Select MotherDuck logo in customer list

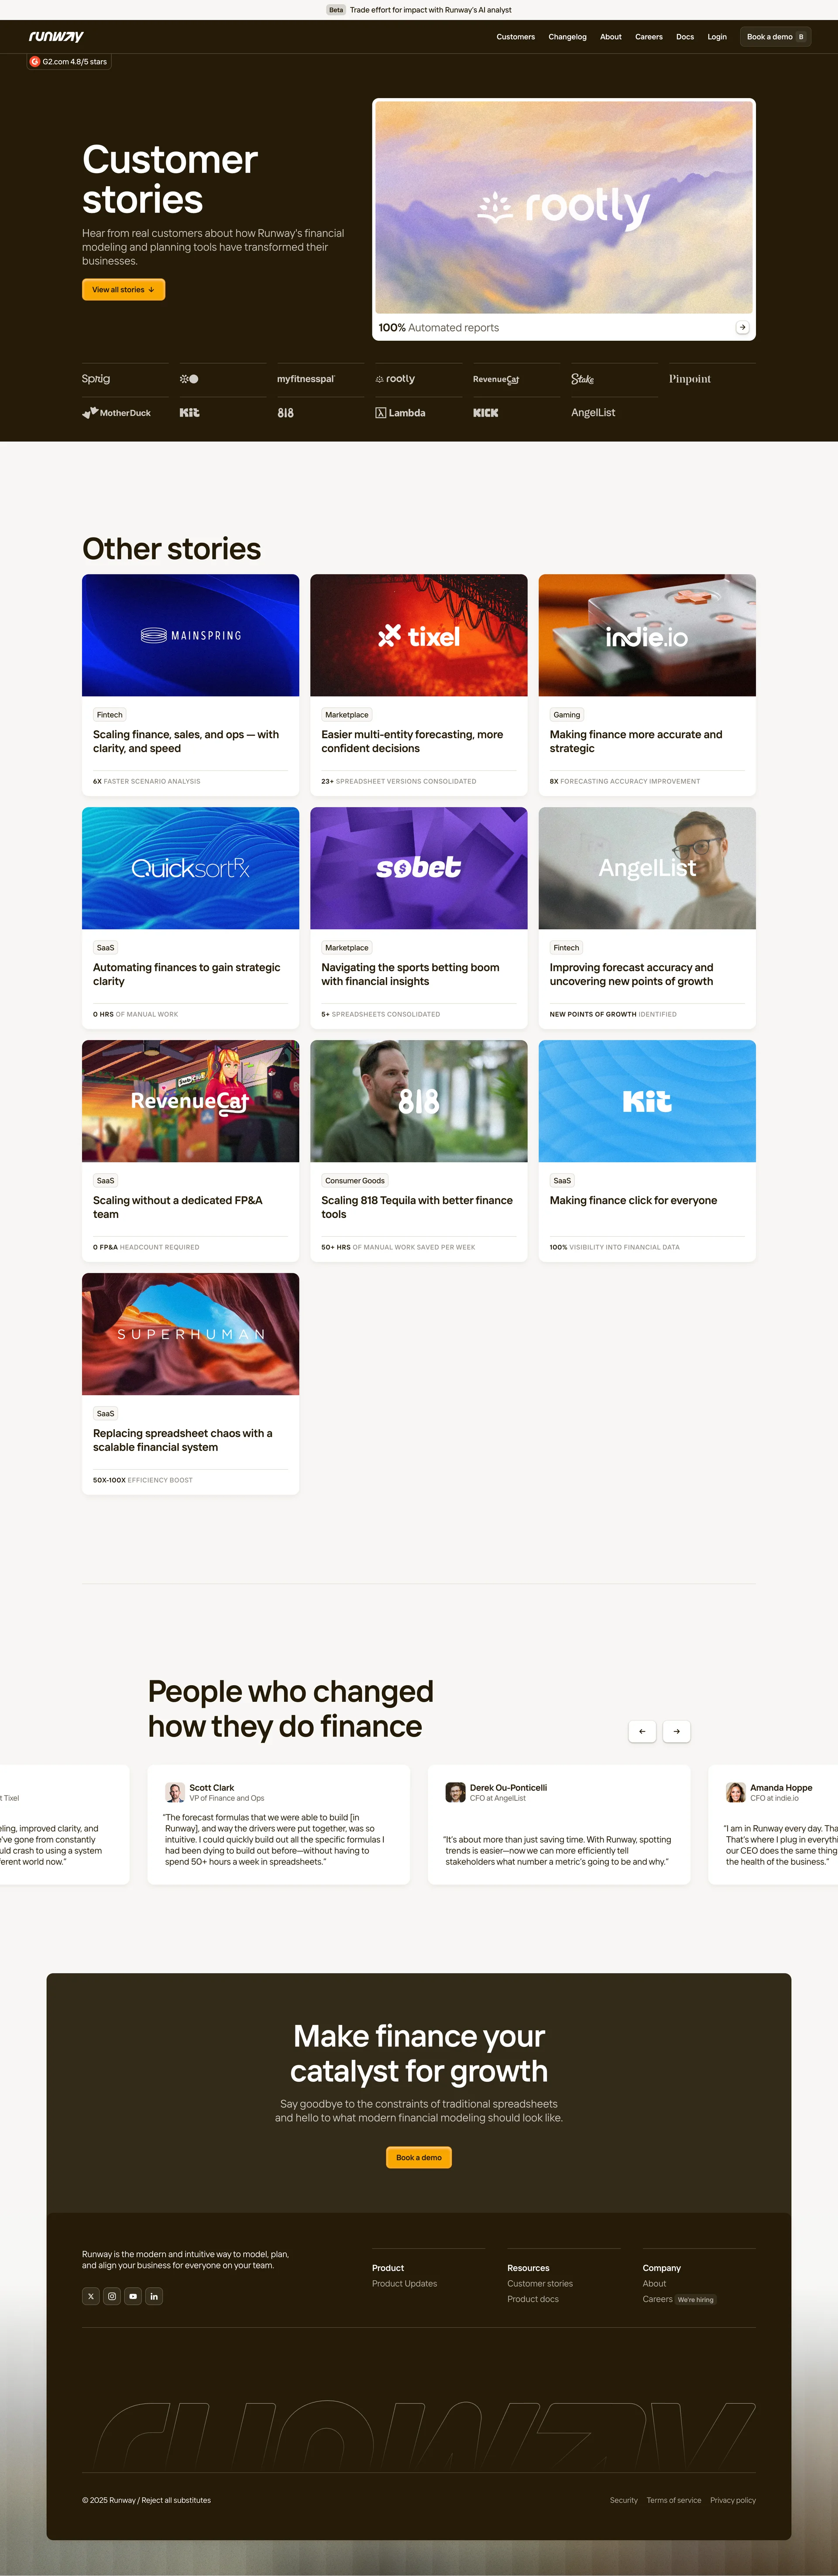[x=117, y=412]
